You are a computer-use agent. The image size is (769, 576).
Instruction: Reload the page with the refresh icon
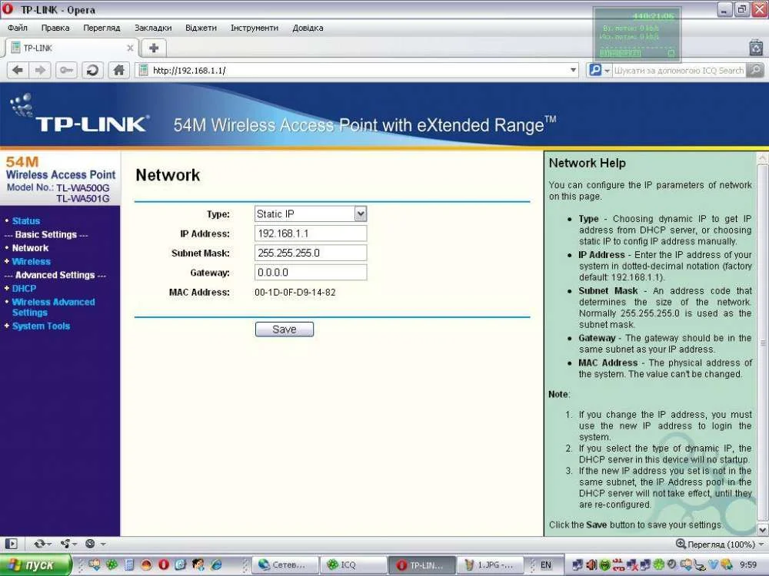coord(92,70)
